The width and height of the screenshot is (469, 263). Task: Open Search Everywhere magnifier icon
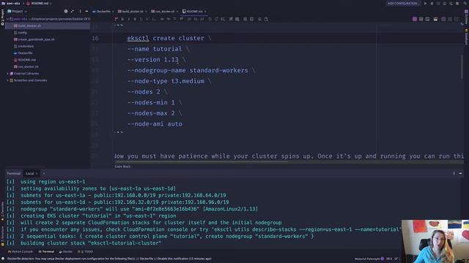[466, 3]
